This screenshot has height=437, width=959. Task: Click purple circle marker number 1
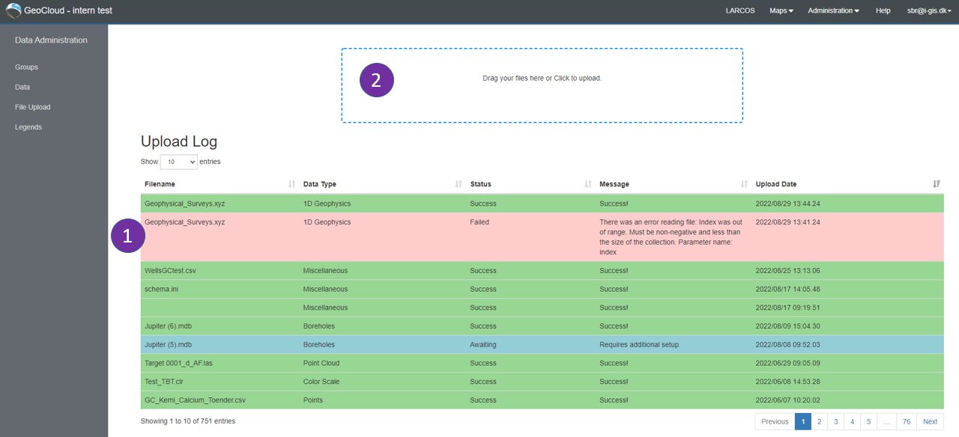click(127, 236)
